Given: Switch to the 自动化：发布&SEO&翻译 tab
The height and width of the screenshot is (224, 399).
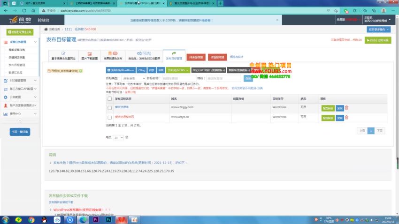Looking at the screenshot, I should coord(144,56).
